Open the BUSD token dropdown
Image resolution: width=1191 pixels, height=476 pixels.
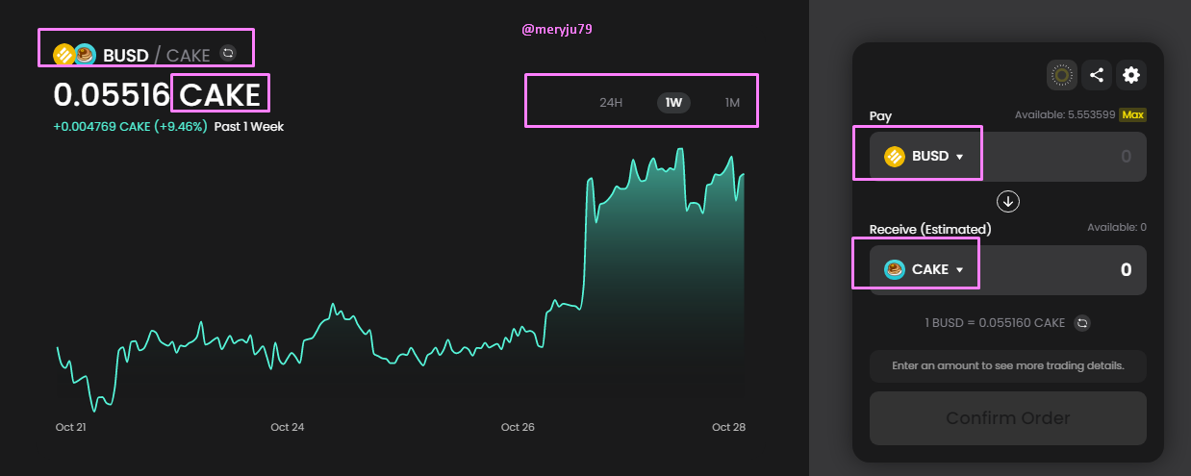coord(925,156)
